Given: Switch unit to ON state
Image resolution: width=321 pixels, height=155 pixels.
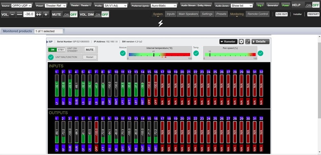Looking at the screenshot, I should 53,50.
